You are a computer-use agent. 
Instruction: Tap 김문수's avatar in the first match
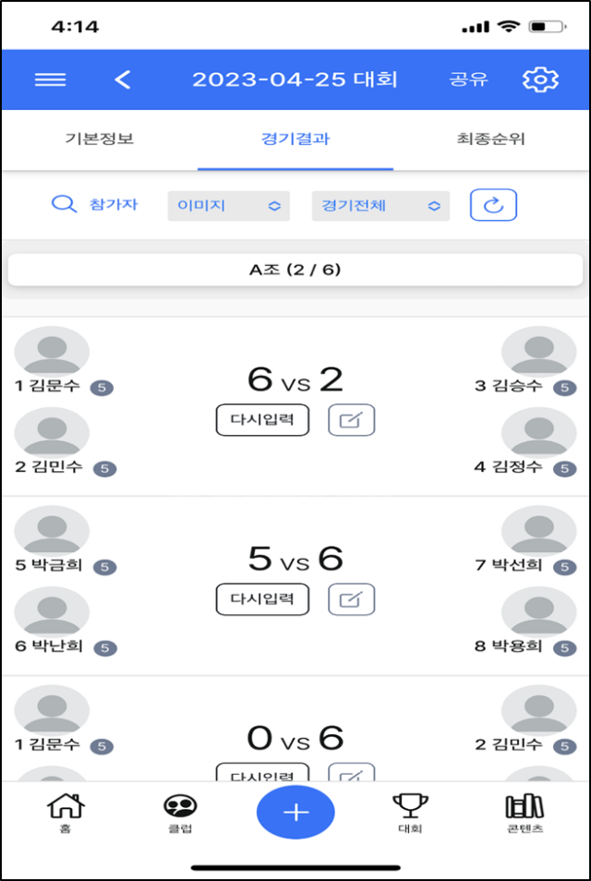click(52, 351)
